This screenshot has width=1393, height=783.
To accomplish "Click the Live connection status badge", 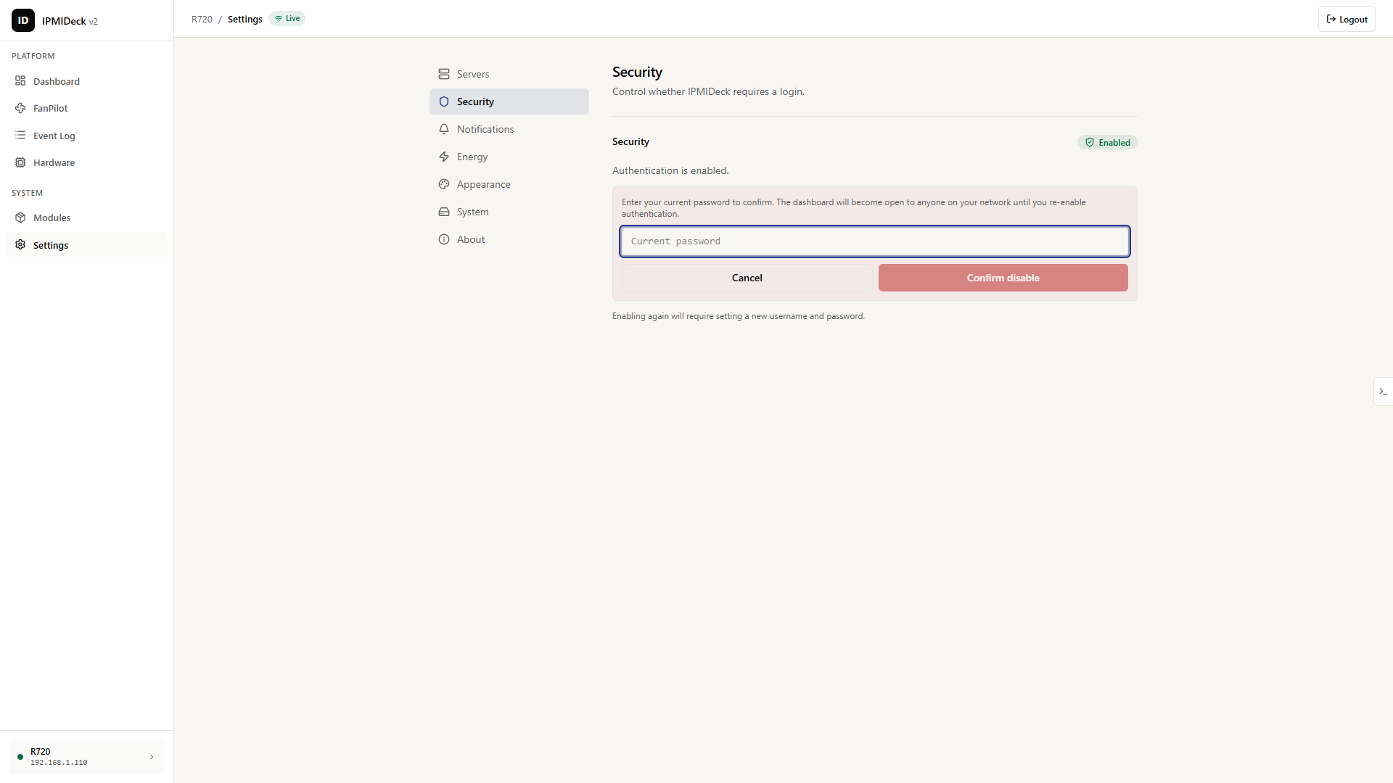I will coord(287,19).
